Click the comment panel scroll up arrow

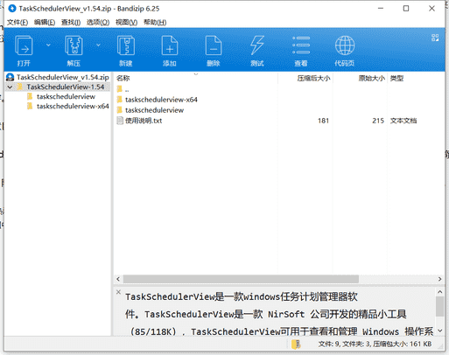pyautogui.click(x=439, y=291)
